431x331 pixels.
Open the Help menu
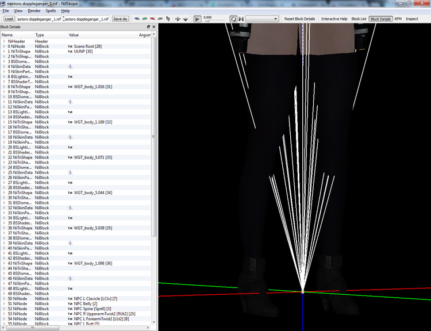(x=66, y=11)
